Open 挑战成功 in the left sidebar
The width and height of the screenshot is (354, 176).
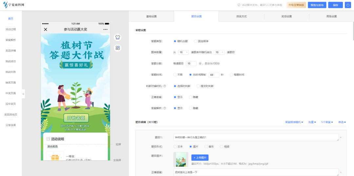[x=11, y=61]
